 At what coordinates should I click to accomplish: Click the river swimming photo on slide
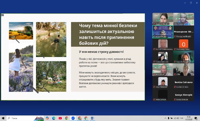pyautogui.click(x=51, y=39)
